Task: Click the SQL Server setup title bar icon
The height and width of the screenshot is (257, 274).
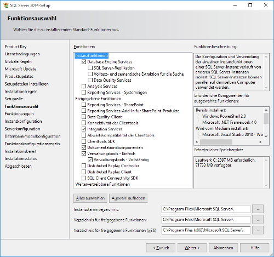Action: pyautogui.click(x=6, y=5)
